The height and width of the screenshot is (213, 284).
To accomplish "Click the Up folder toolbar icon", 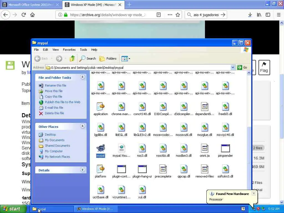I will (72, 59).
